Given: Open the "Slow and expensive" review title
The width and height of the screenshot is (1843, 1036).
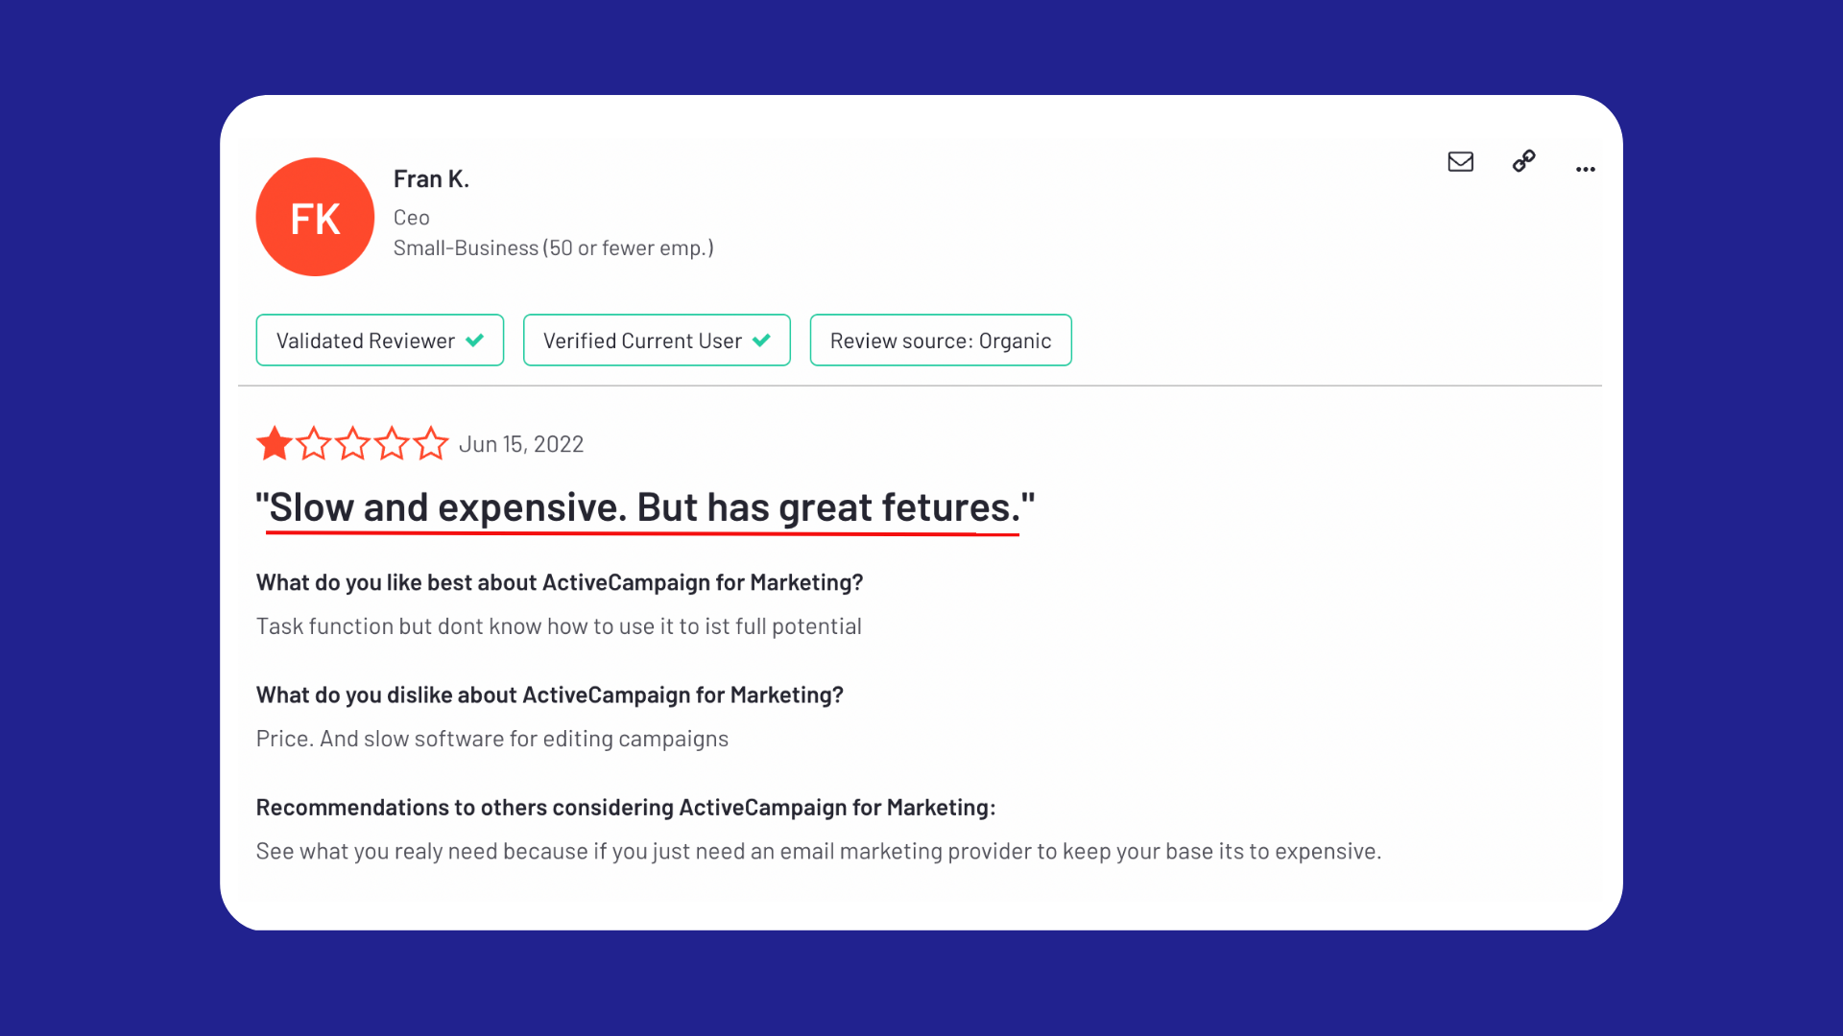Looking at the screenshot, I should pyautogui.click(x=645, y=507).
